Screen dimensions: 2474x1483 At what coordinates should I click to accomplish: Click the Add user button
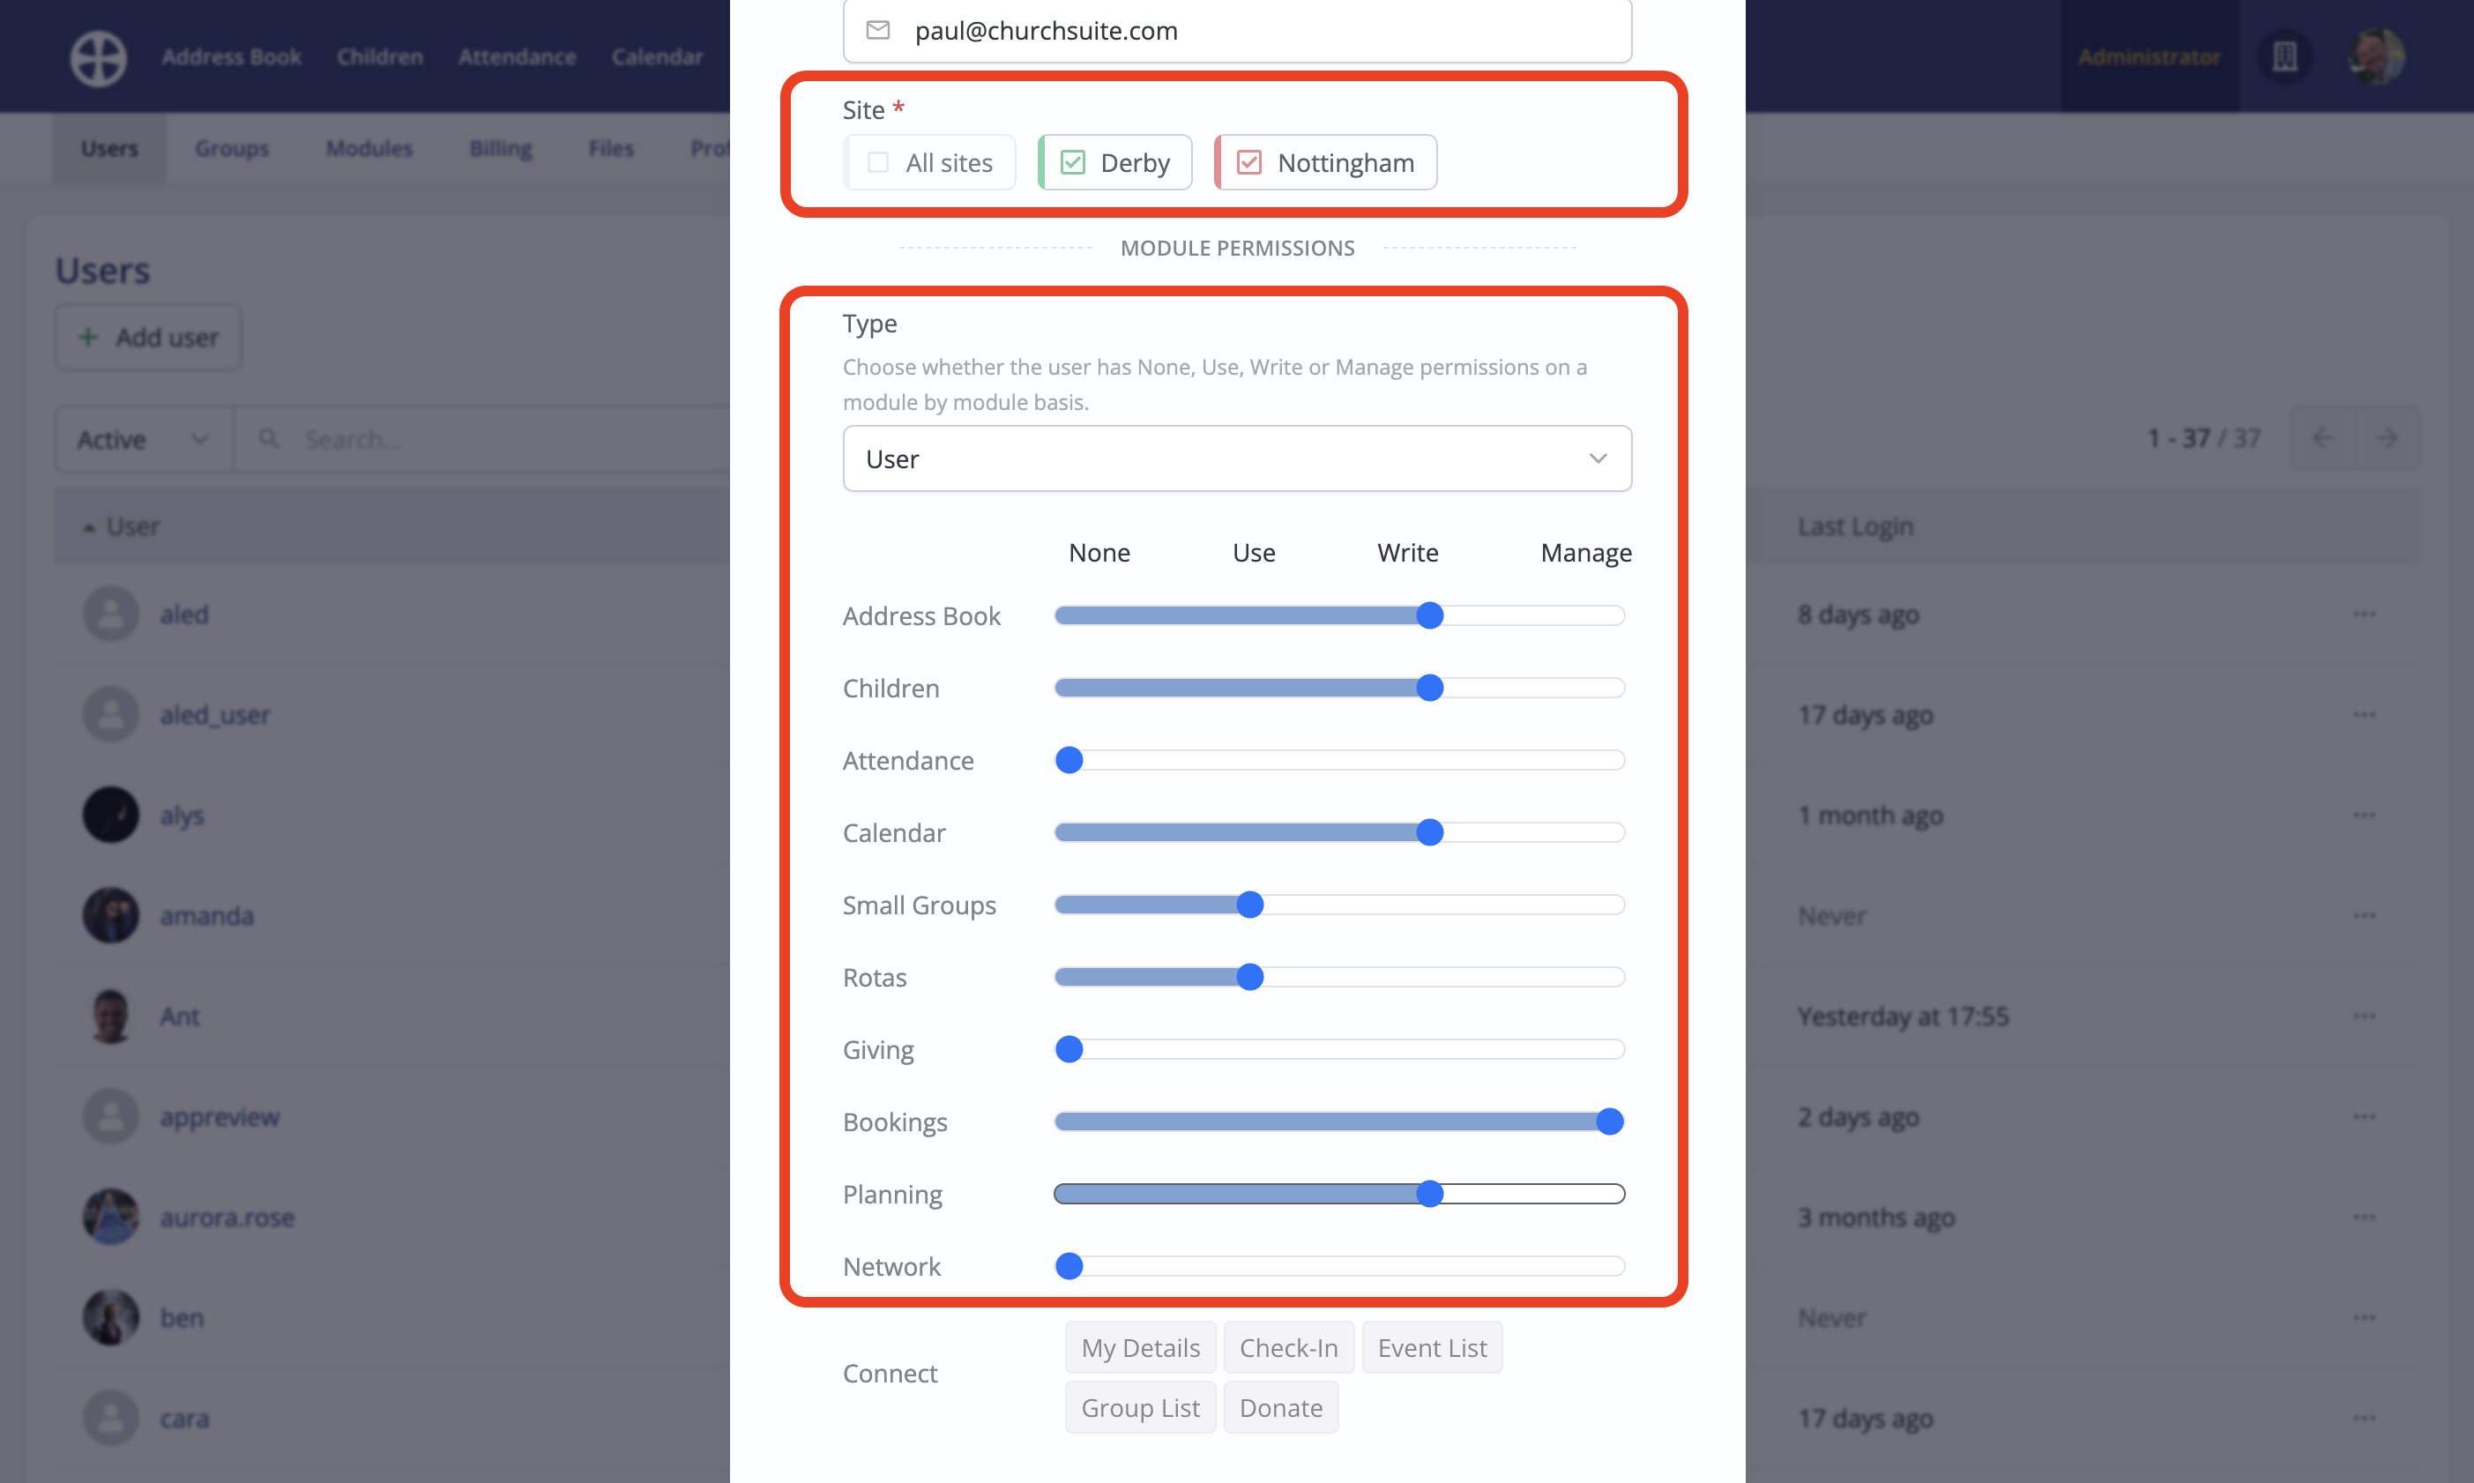pyautogui.click(x=147, y=337)
